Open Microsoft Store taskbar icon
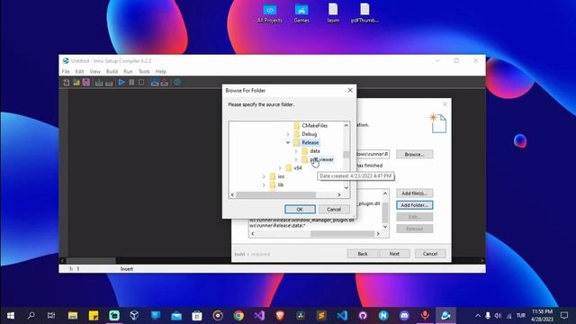The height and width of the screenshot is (324, 576). click(x=197, y=316)
